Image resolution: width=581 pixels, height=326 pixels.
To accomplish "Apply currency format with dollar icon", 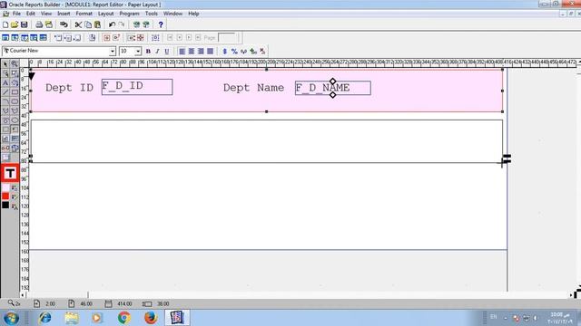I will tap(224, 51).
